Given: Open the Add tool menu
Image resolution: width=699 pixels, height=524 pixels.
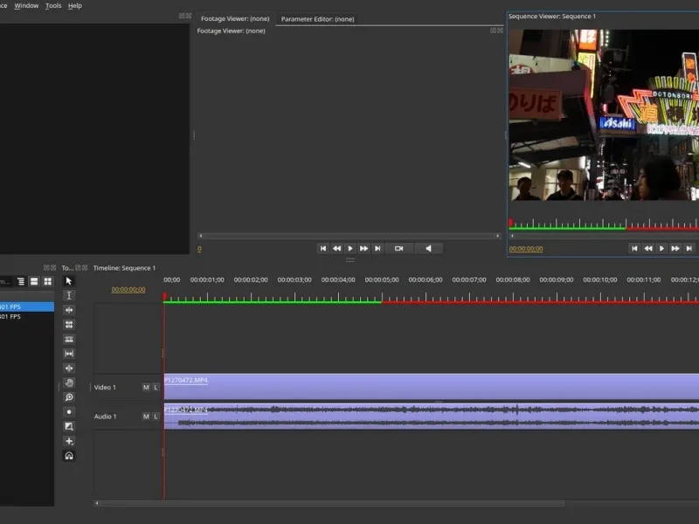Looking at the screenshot, I should click(x=69, y=441).
